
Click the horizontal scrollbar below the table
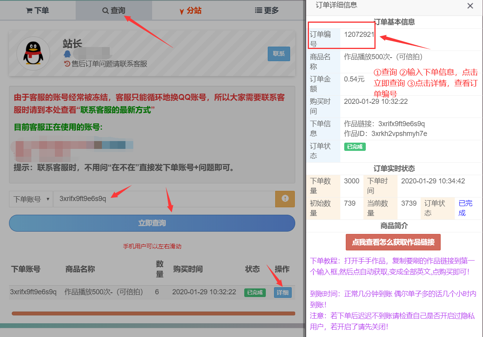152,313
